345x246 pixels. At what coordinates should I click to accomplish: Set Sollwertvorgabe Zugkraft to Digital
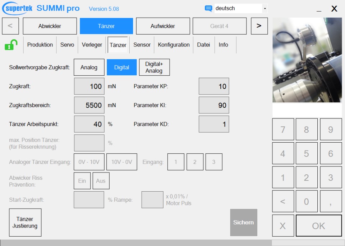pyautogui.click(x=122, y=67)
